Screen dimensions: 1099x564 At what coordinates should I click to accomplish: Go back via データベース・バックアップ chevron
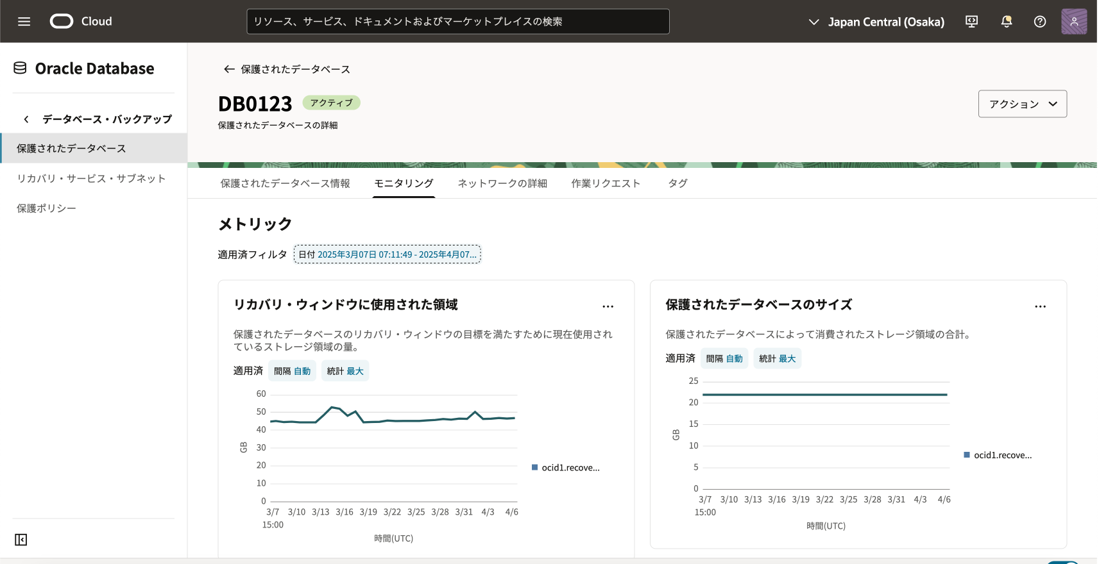26,119
